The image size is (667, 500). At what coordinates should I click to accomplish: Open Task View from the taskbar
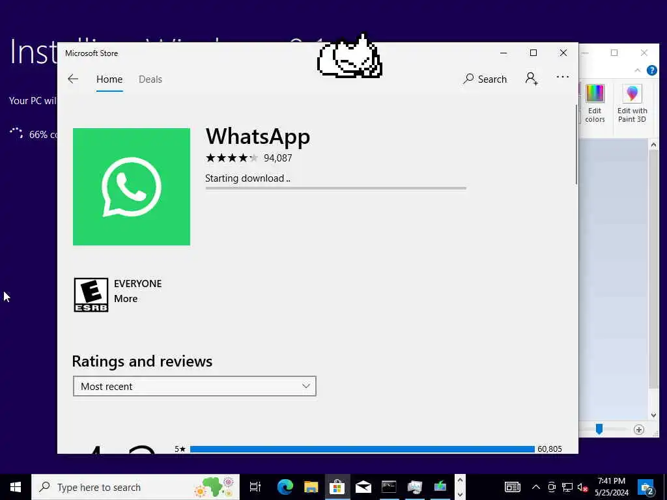(255, 487)
